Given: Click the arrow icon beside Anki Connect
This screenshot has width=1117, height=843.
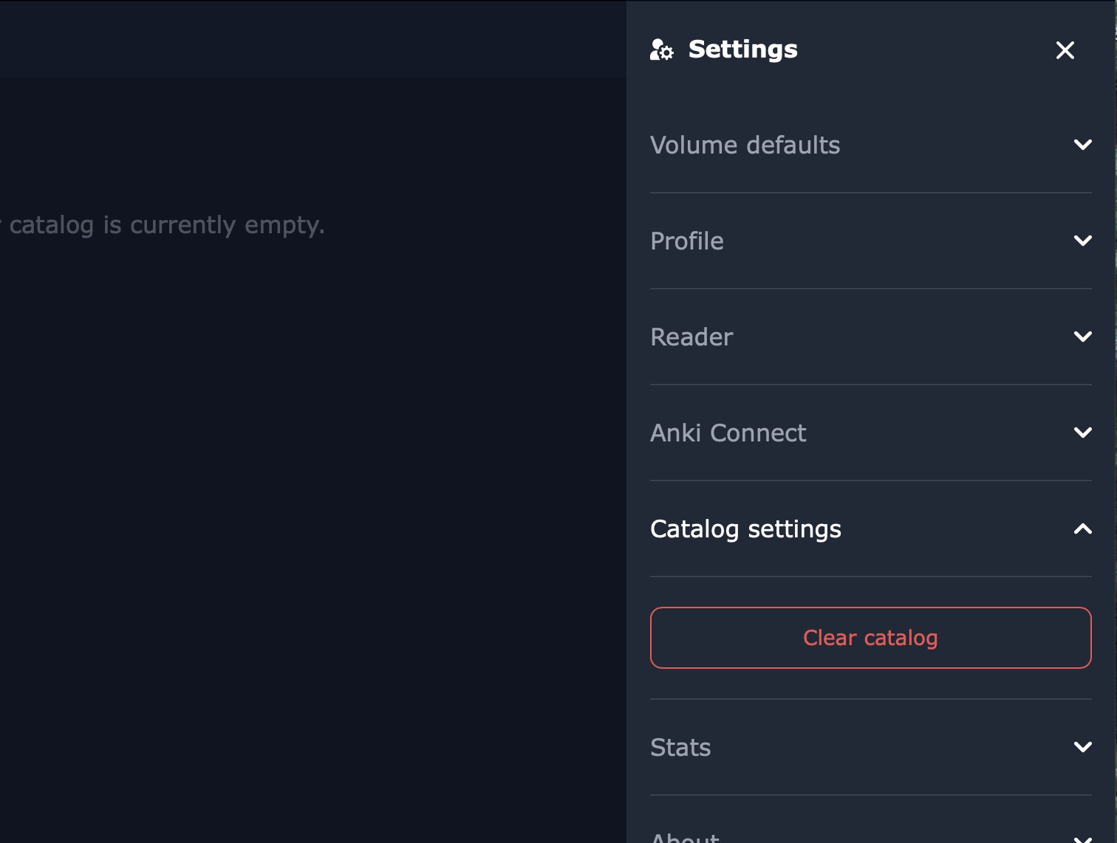Looking at the screenshot, I should click(x=1082, y=433).
